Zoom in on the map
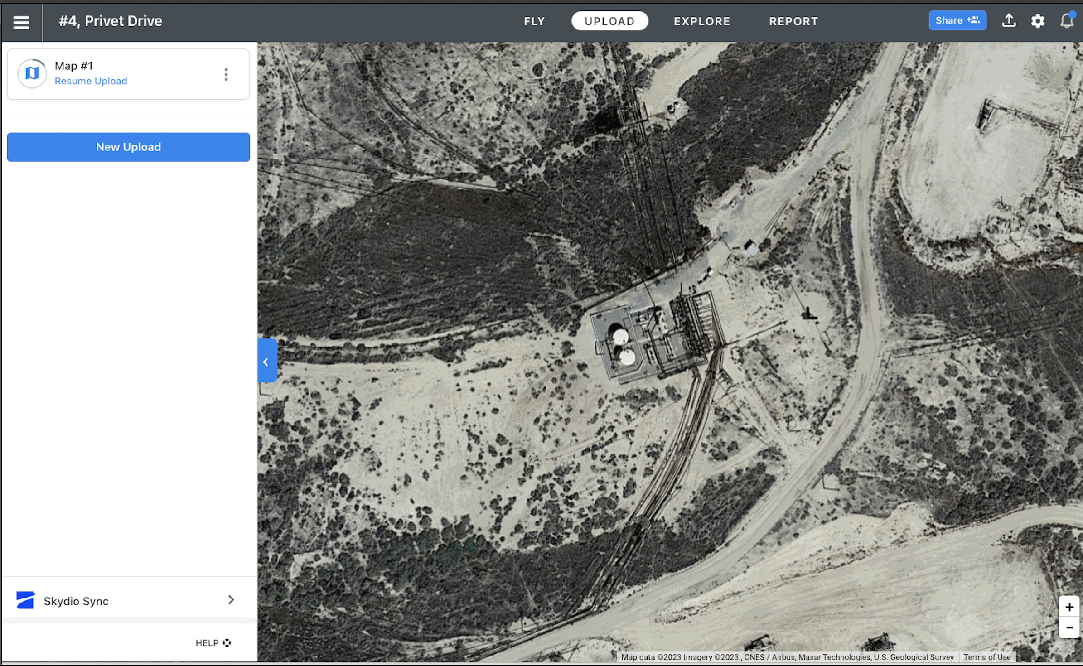 [1069, 607]
